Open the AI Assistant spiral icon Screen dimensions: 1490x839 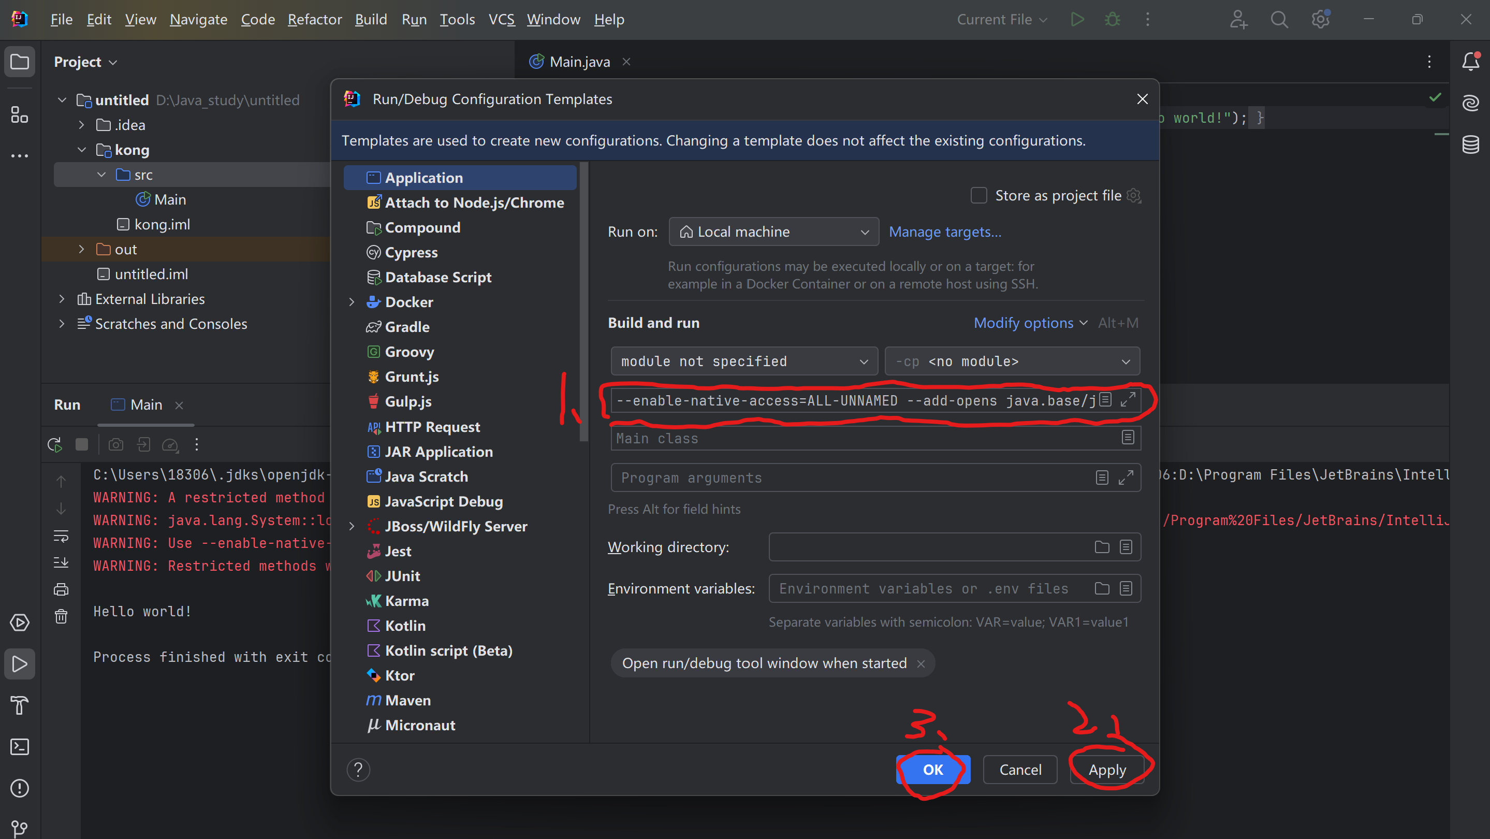[x=1470, y=103]
